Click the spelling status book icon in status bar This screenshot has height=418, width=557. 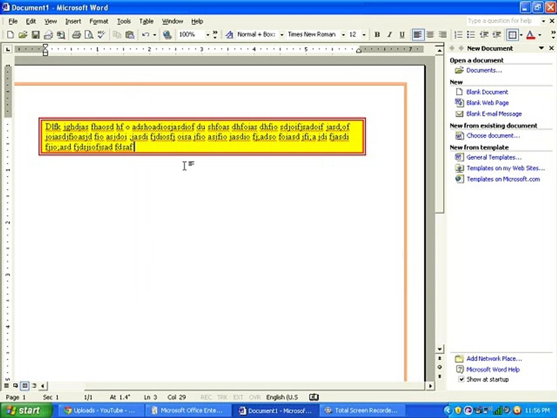(x=314, y=397)
